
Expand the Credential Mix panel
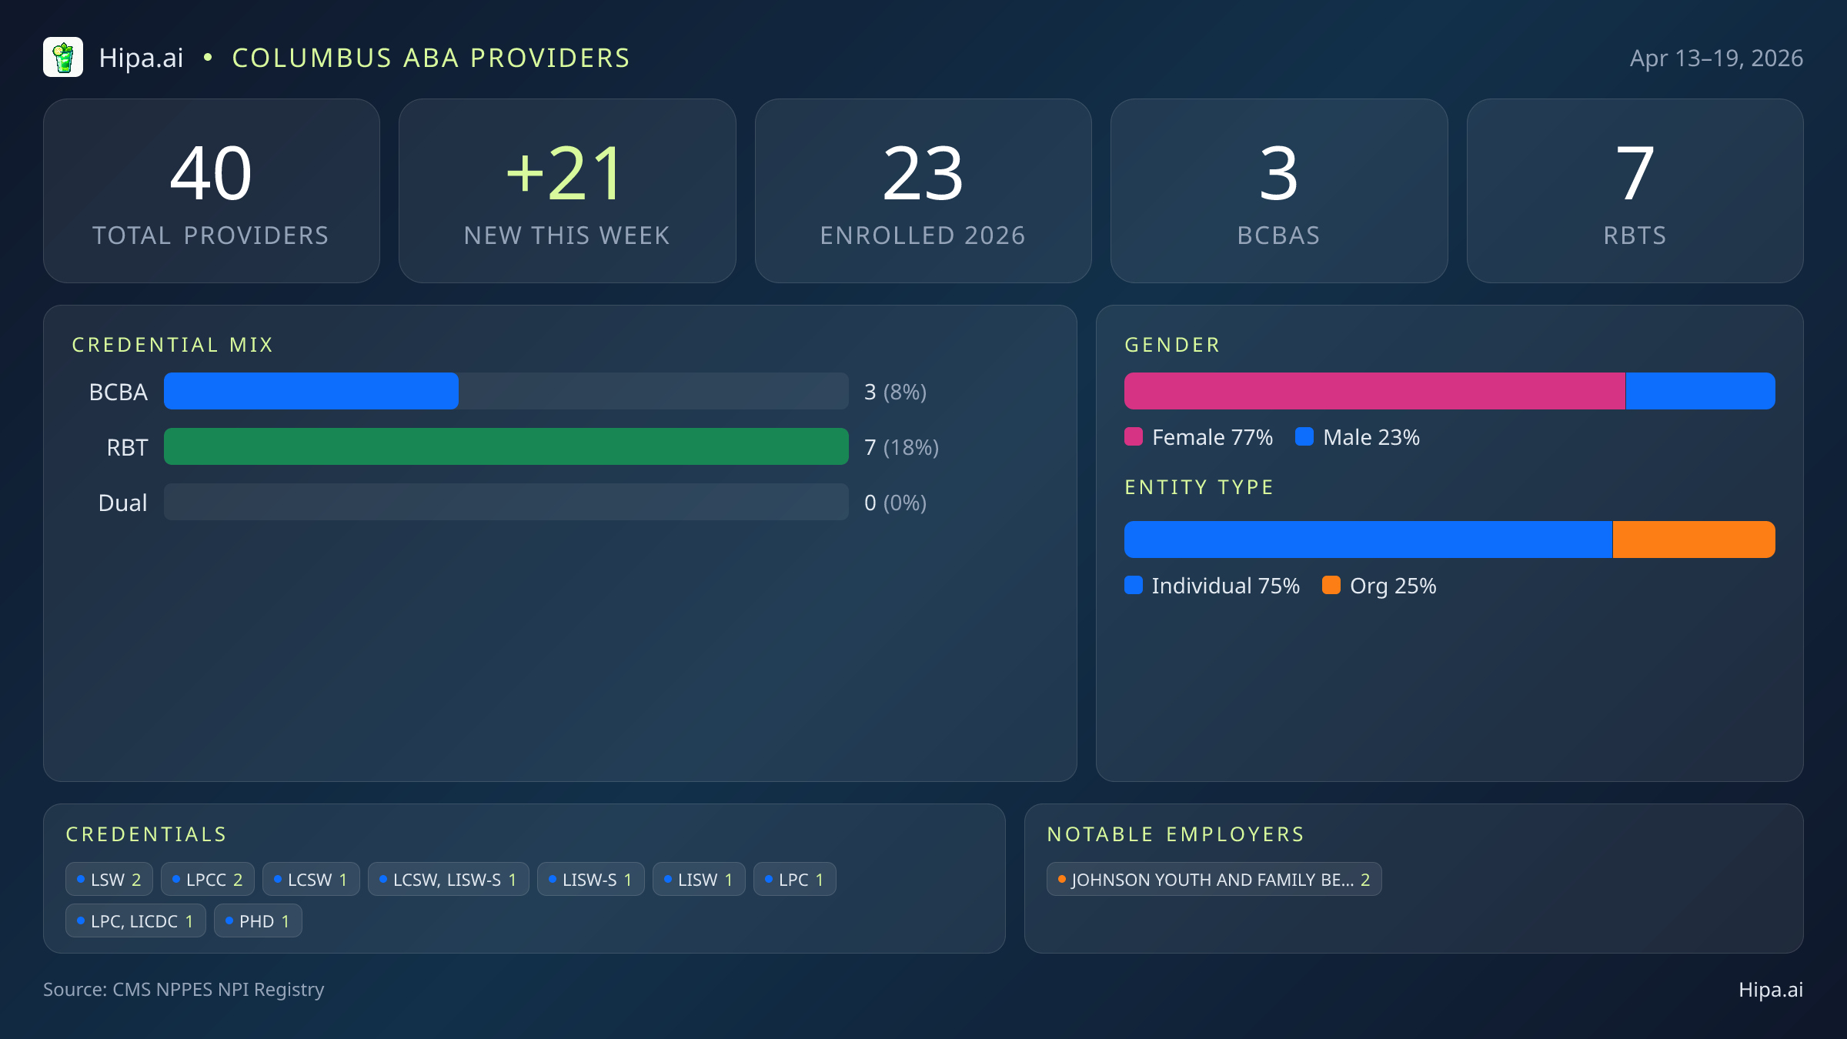(173, 345)
